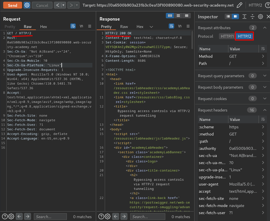Expand Request body parameters section

[265, 87]
